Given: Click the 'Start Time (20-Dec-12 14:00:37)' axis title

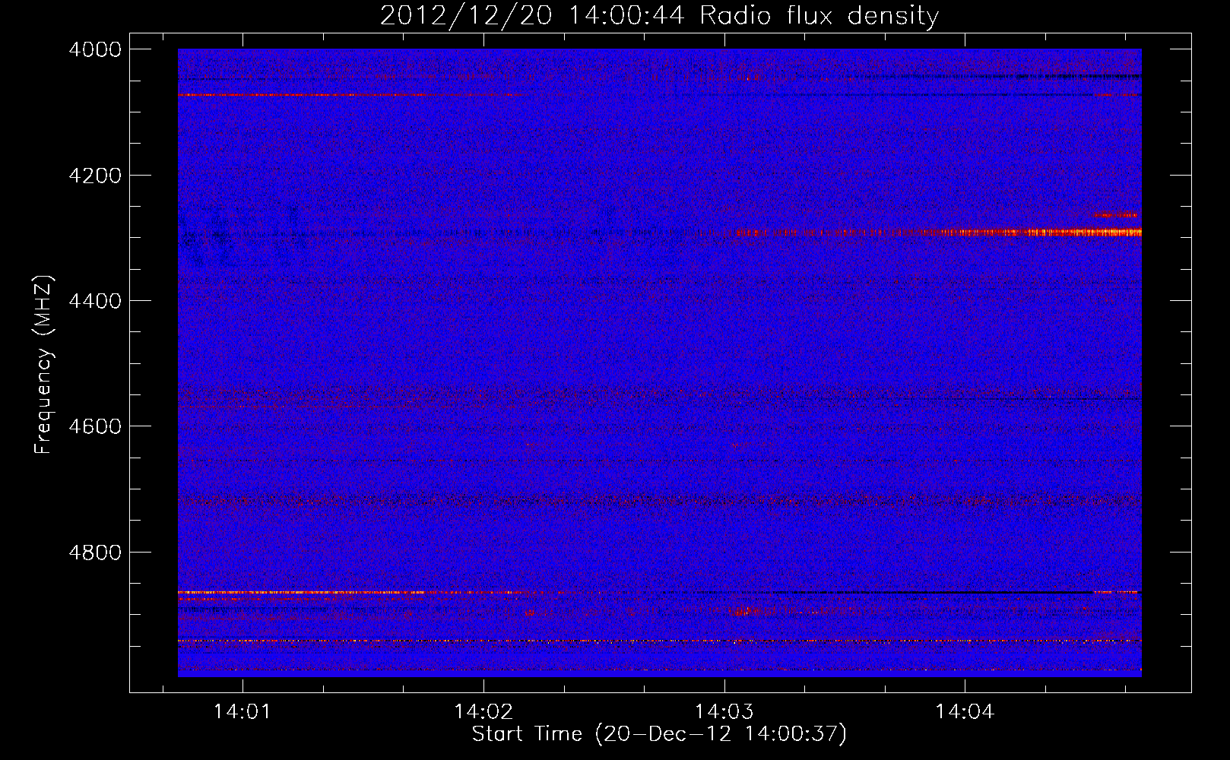Looking at the screenshot, I should coord(659,734).
